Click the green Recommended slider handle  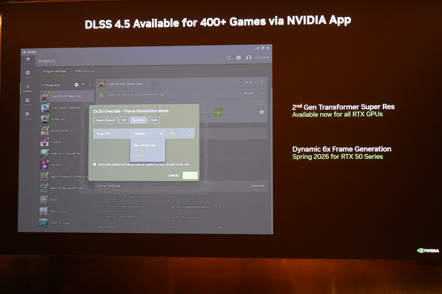[x=219, y=113]
